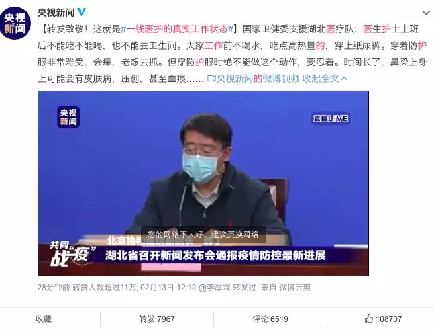Open the 央视新闻 profile avatar
The height and width of the screenshot is (330, 434).
[x=15, y=23]
